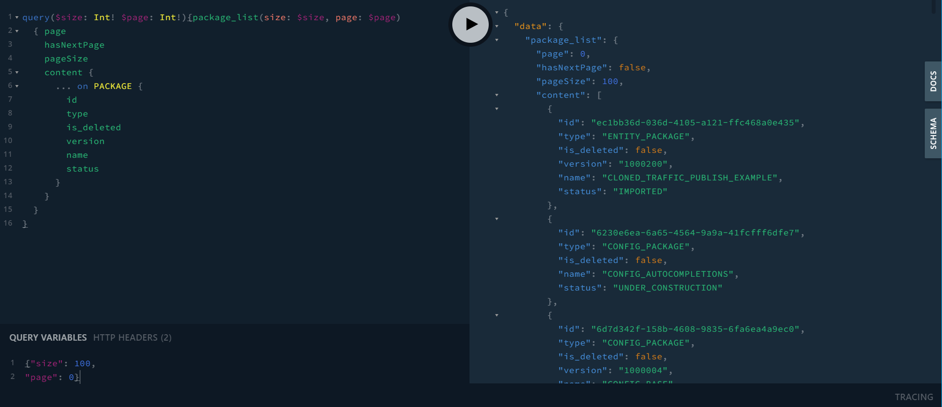Click the PACKAGE type name in the query
The height and width of the screenshot is (407, 942).
pyautogui.click(x=113, y=86)
